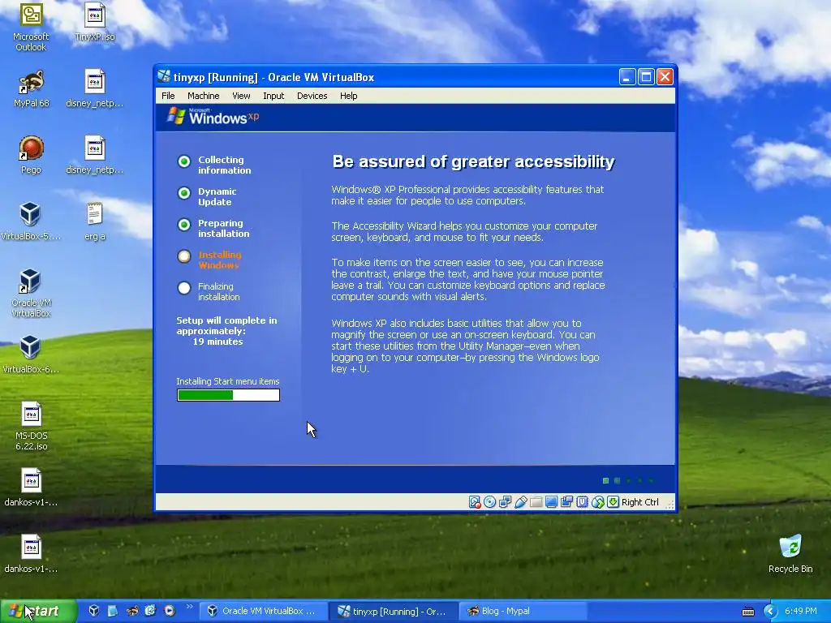Click the VirtualBox quick launch icon in the taskbar

[x=94, y=611]
